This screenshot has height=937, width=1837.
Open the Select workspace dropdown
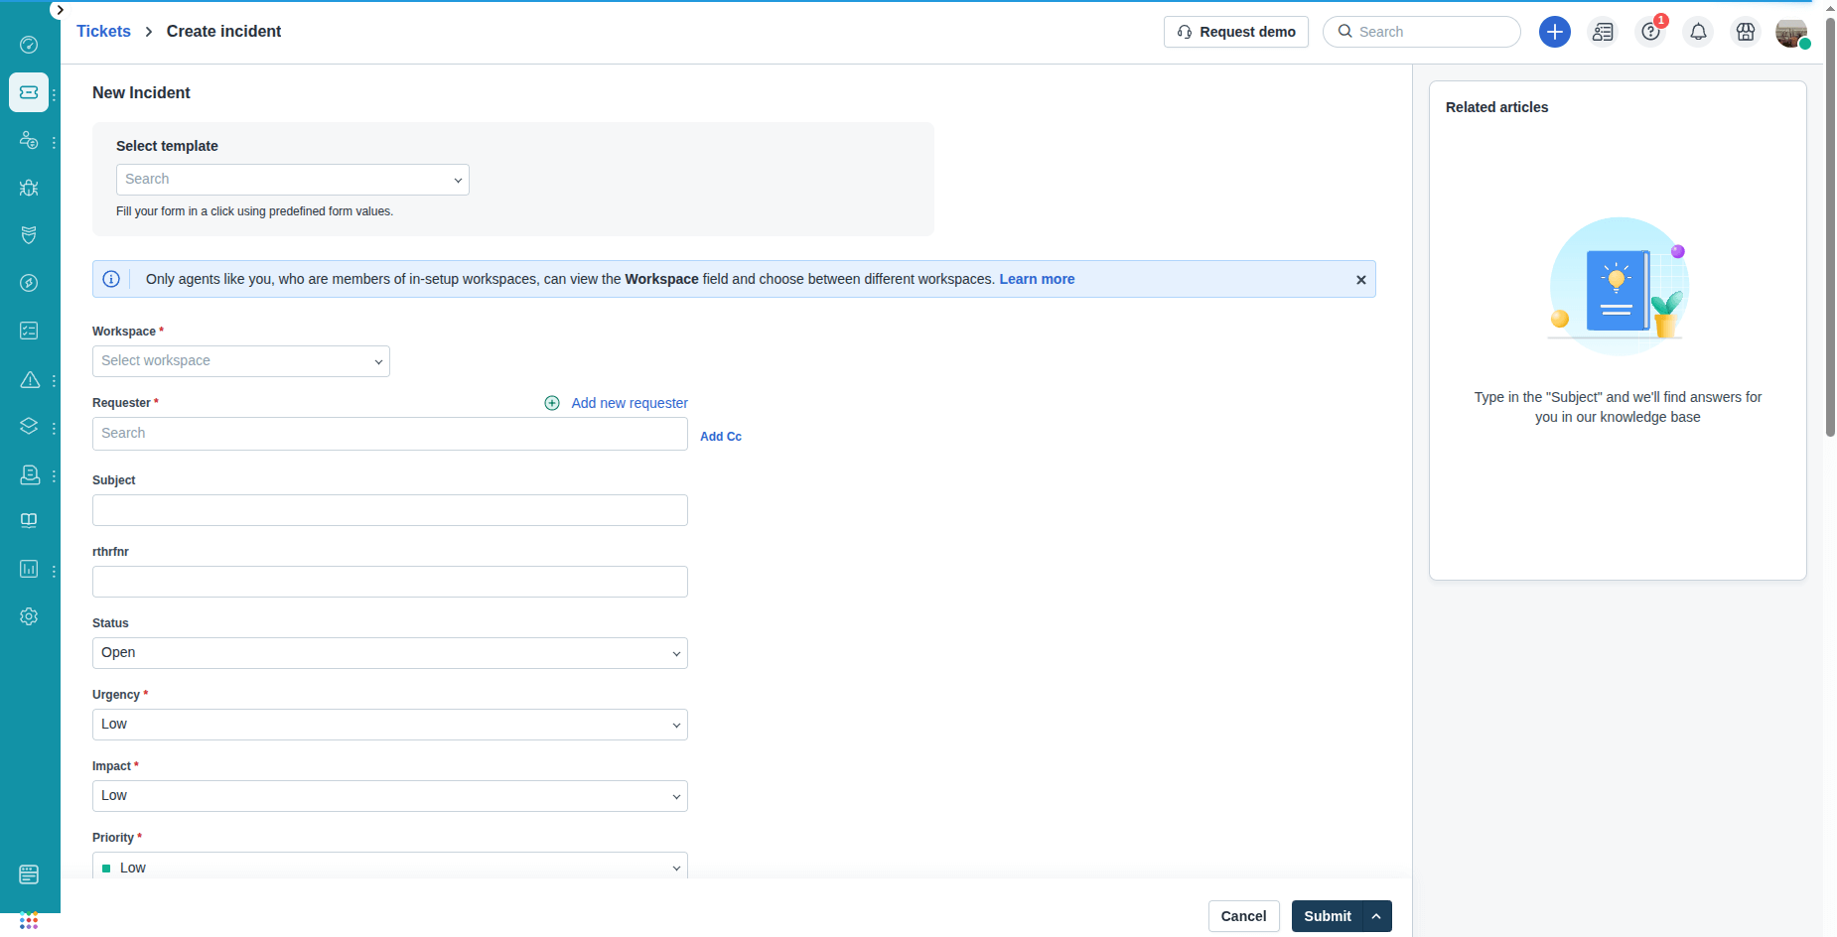click(x=241, y=361)
